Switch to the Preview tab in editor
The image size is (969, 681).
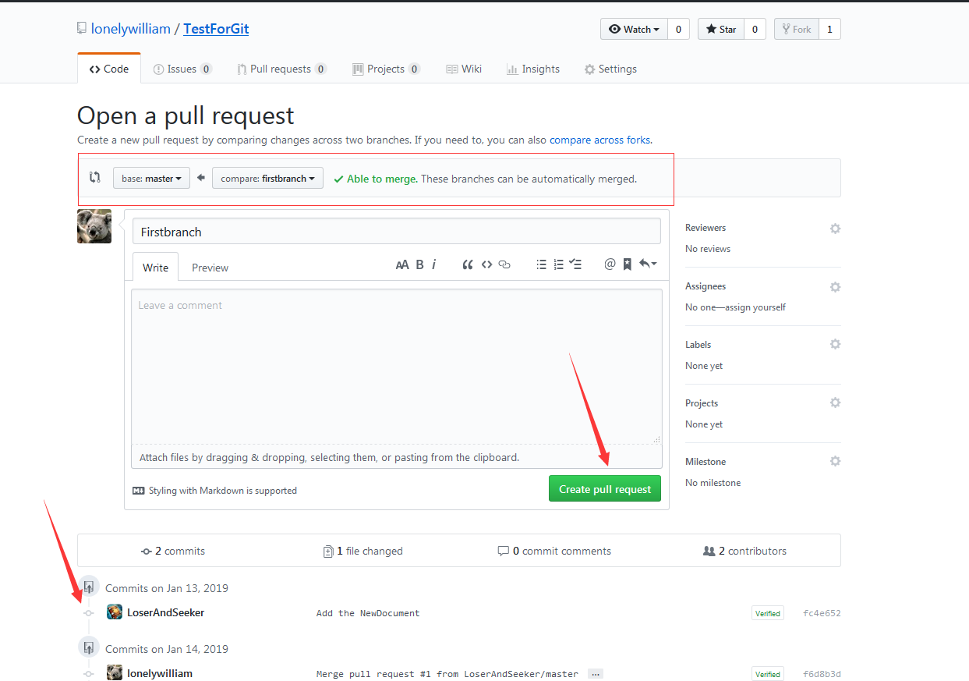point(210,267)
